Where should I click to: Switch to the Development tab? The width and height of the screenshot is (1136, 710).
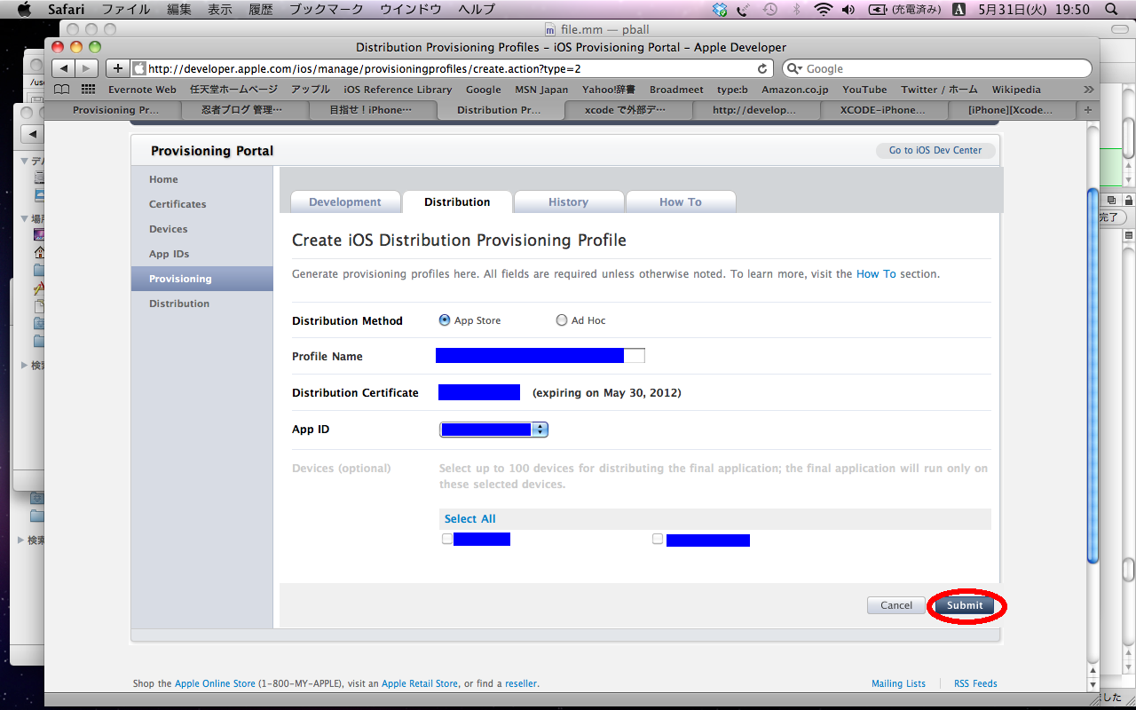click(x=345, y=202)
